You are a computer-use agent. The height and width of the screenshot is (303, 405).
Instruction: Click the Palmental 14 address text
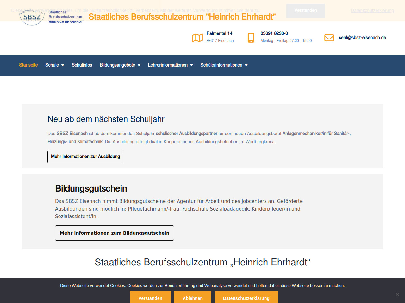(219, 33)
